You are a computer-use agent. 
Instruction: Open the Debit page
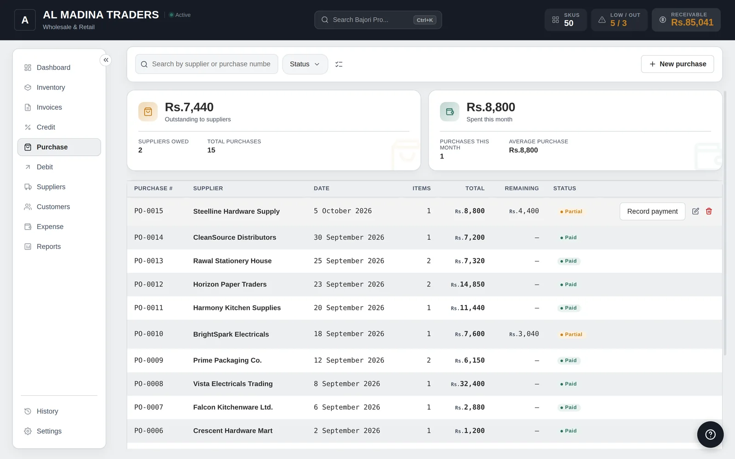click(x=59, y=167)
